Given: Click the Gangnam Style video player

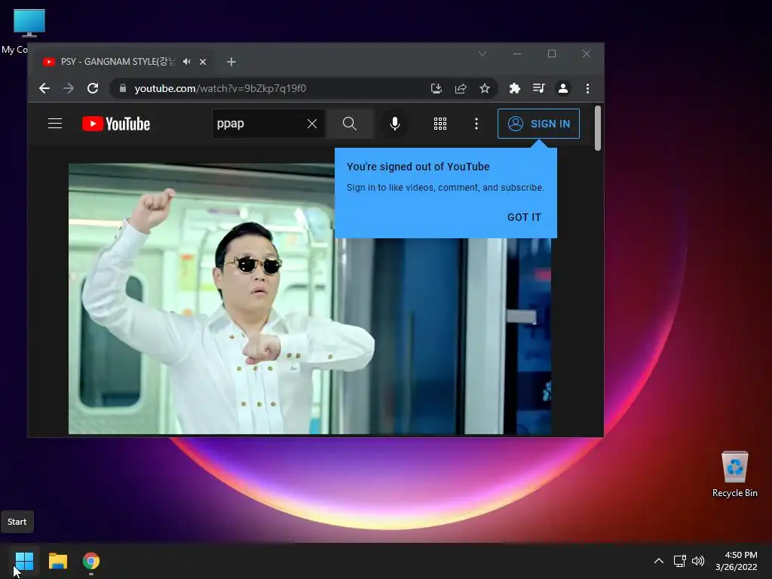Looking at the screenshot, I should point(310,299).
